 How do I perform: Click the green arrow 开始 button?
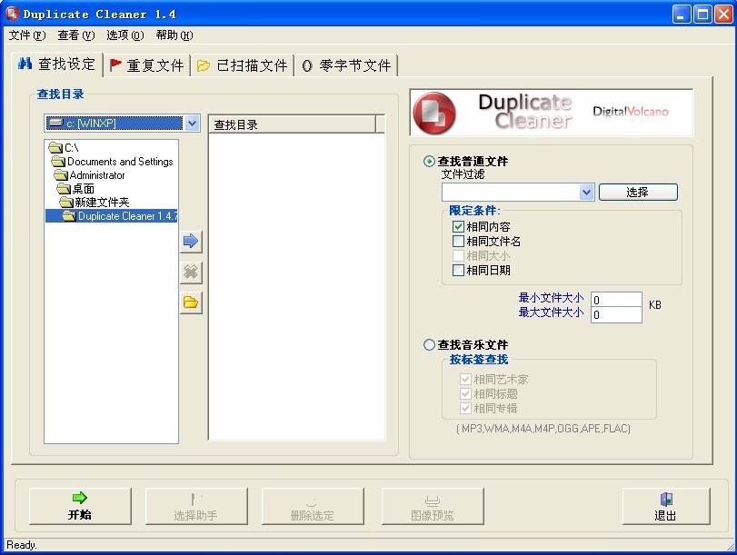pos(80,506)
